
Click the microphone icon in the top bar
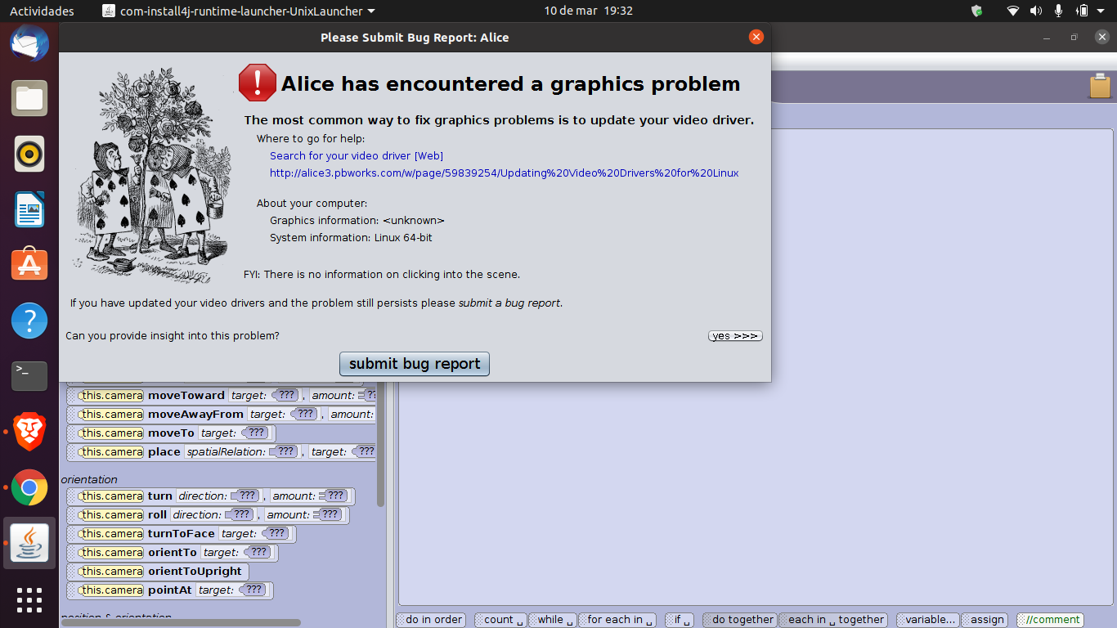[x=1058, y=11]
